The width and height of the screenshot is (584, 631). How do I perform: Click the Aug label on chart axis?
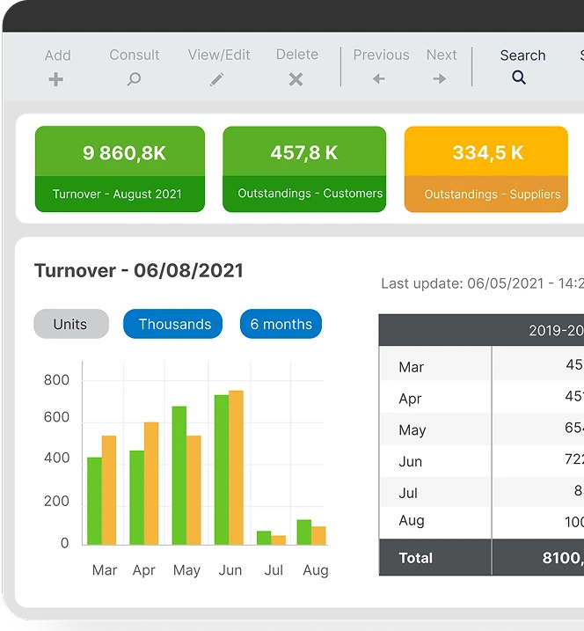pyautogui.click(x=316, y=570)
